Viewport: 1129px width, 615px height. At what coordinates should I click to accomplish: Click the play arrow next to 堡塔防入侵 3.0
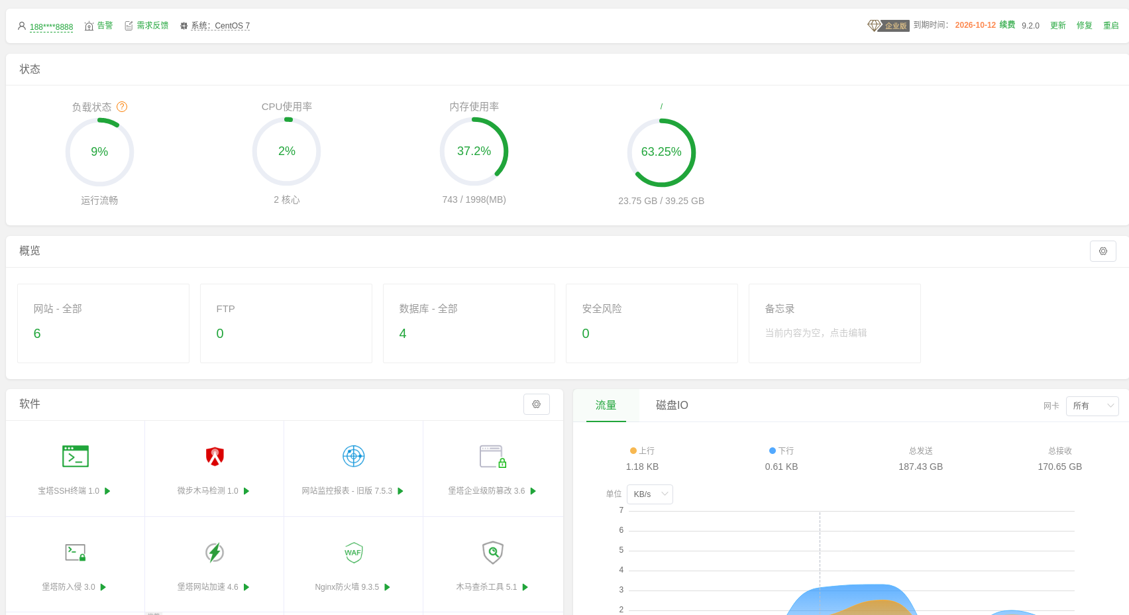pyautogui.click(x=103, y=587)
